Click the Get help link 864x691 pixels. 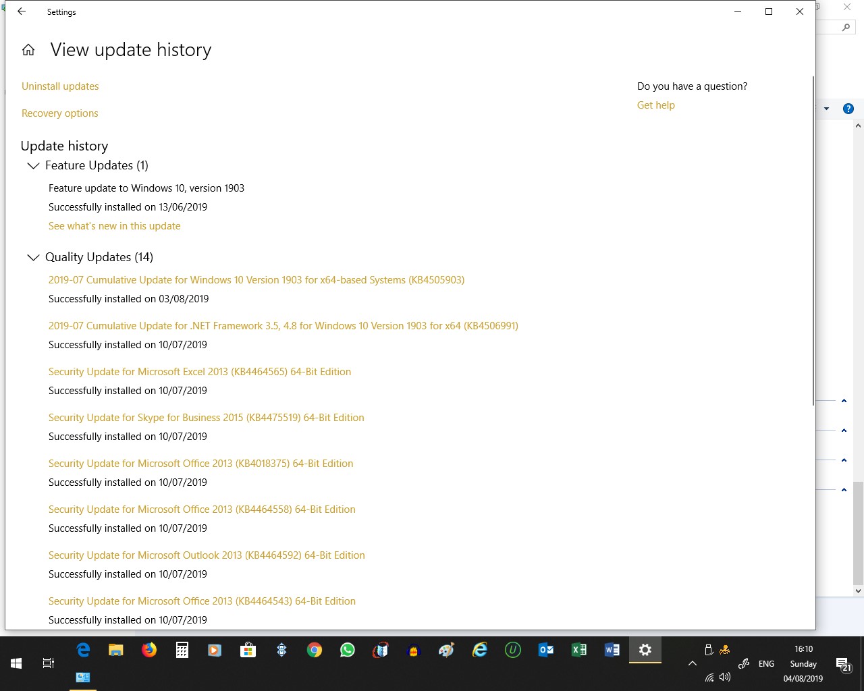click(x=656, y=105)
